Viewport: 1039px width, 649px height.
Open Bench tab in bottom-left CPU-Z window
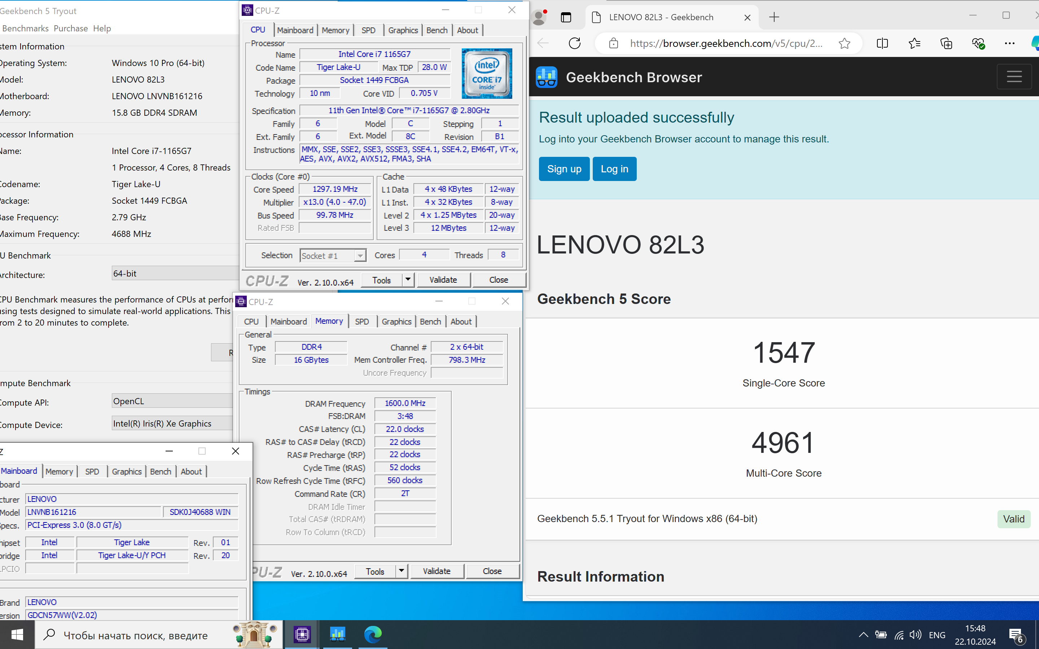(x=161, y=471)
